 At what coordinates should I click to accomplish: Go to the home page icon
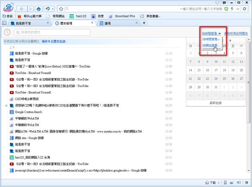click(x=38, y=8)
